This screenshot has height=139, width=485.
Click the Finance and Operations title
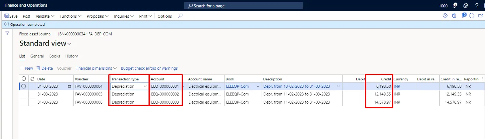pos(26,6)
